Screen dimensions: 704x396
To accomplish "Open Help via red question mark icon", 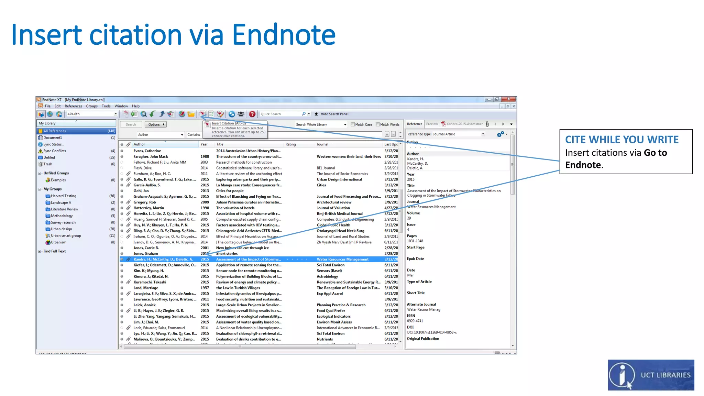I will pos(252,114).
